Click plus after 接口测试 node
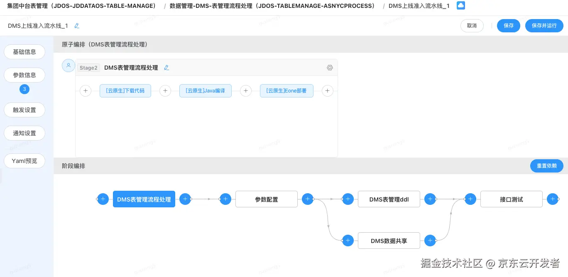 (x=553, y=199)
